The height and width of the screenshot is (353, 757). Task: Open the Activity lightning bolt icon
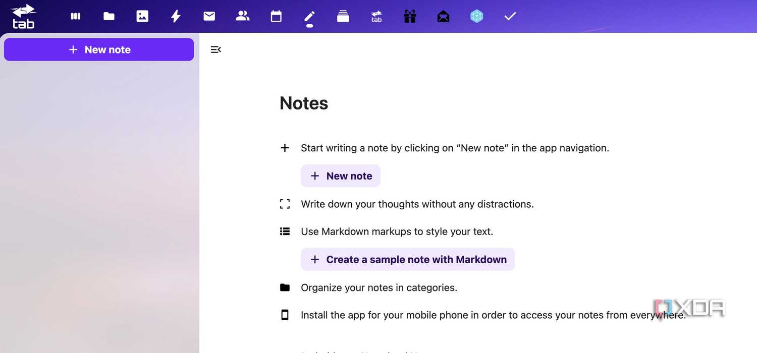176,16
